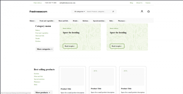Click the More categories button
Viewport: 183px width, 94px height.
pos(44,49)
